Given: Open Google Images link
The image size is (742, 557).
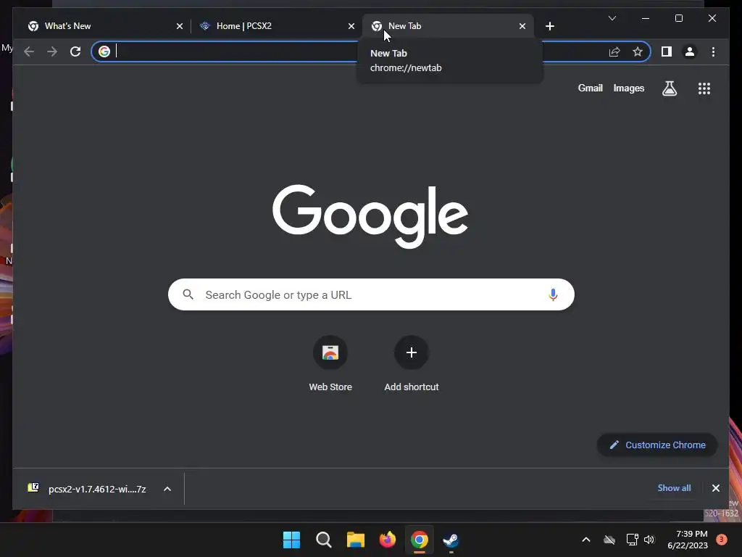Looking at the screenshot, I should click(628, 88).
